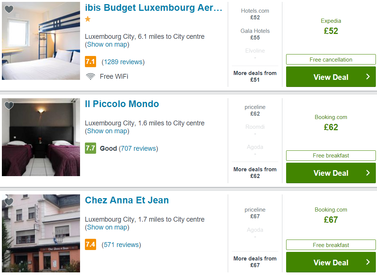Expand More deals from £62

[x=255, y=172]
